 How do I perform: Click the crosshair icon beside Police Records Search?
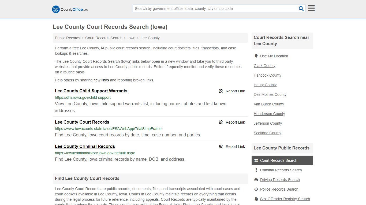tap(256, 189)
